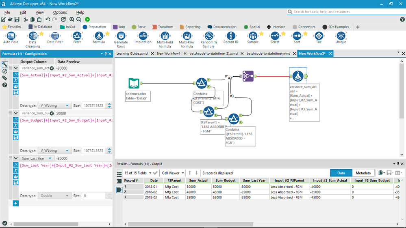Sort by the Sum_Budget column header
Image resolution: width=406 pixels, height=228 pixels.
coord(226,181)
